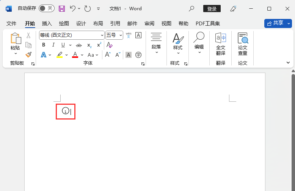The image size is (295, 191).
Task: Click the 粘贴 paste icon
Action: point(16,38)
